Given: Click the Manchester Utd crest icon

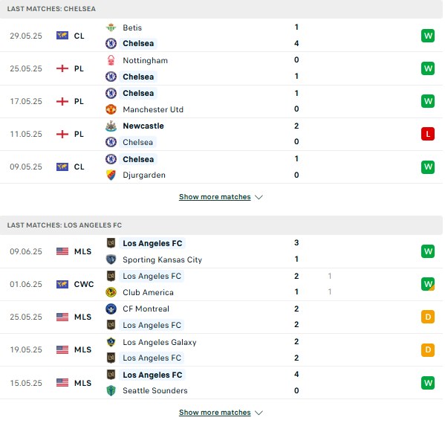Looking at the screenshot, I should [111, 109].
